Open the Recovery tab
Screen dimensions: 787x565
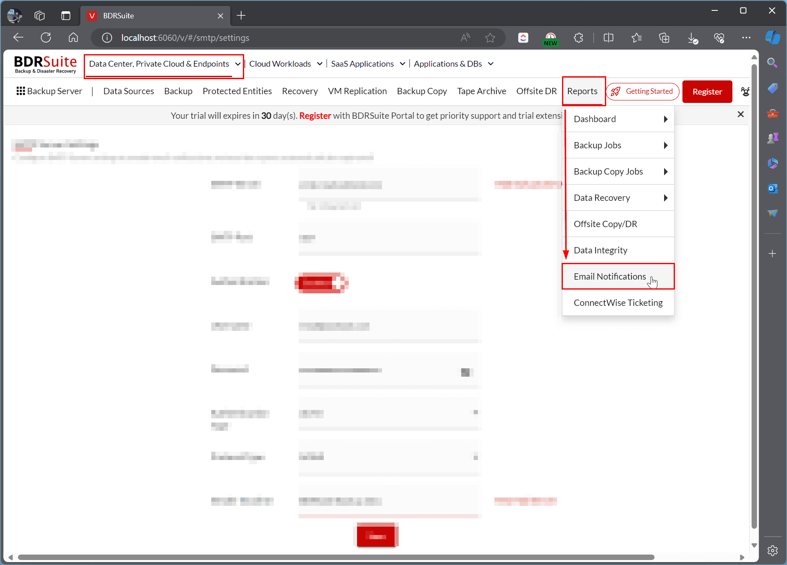(300, 91)
